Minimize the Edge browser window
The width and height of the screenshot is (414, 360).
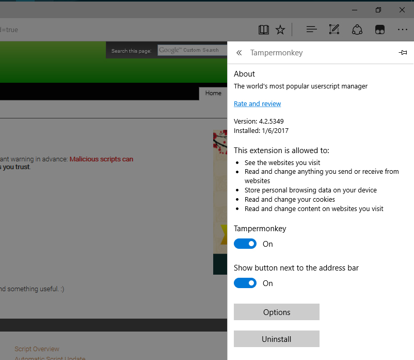(355, 10)
